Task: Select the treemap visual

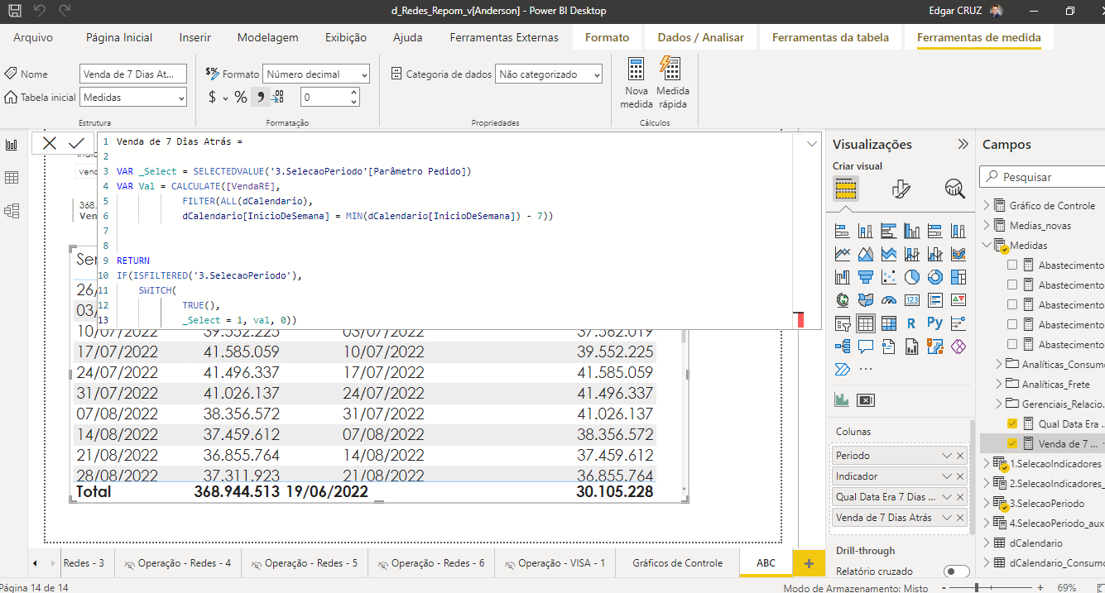Action: tap(958, 277)
